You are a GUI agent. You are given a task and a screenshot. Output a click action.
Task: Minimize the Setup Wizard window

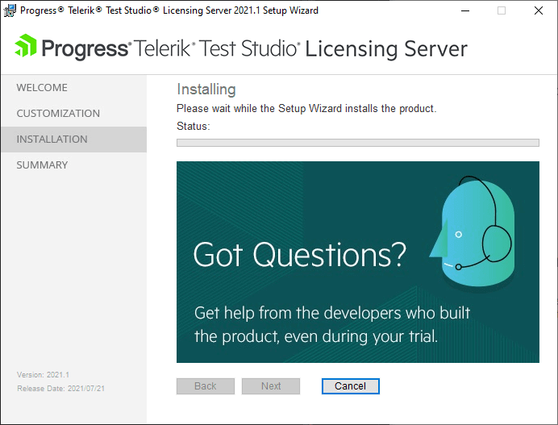pos(465,10)
